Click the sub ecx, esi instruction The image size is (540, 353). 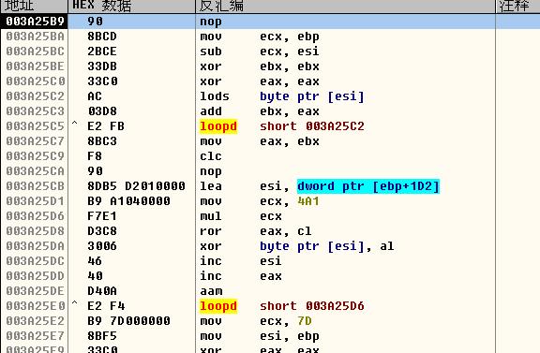(260, 51)
